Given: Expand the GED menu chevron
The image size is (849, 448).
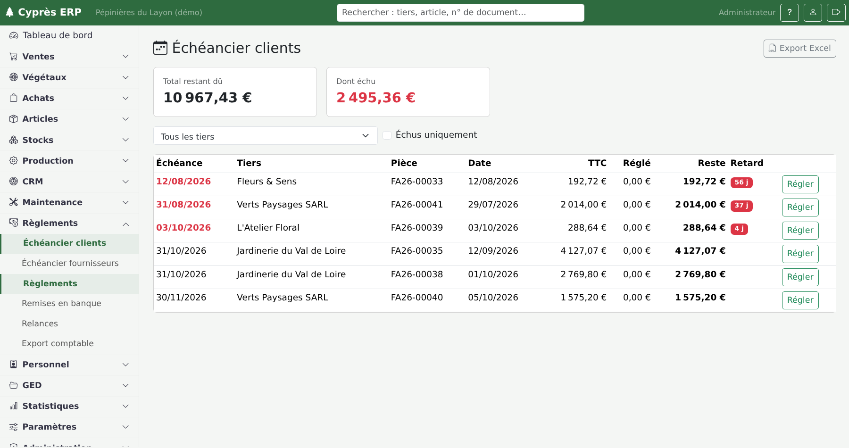Looking at the screenshot, I should coord(125,385).
